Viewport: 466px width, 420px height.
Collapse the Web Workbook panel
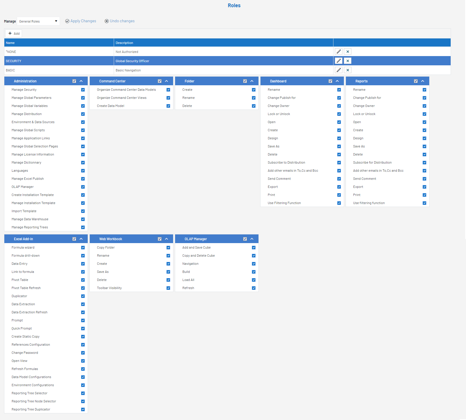coord(166,239)
